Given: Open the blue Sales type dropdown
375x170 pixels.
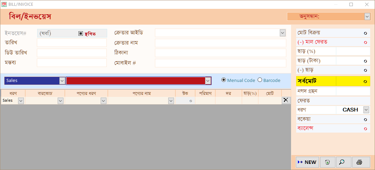Looking at the screenshot, I should tap(62, 81).
